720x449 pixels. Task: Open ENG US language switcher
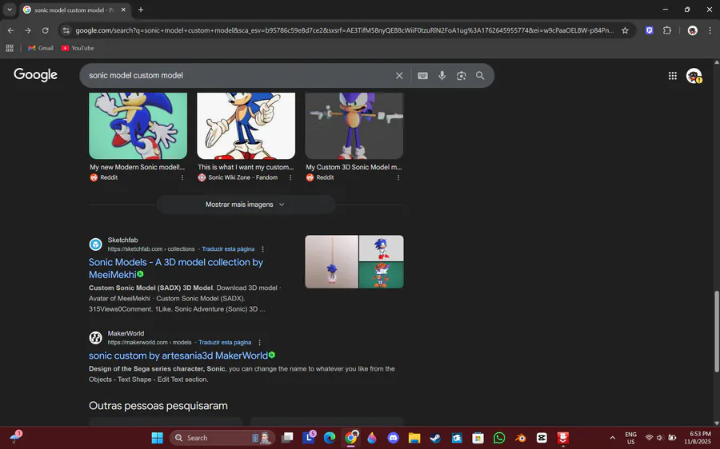(631, 438)
